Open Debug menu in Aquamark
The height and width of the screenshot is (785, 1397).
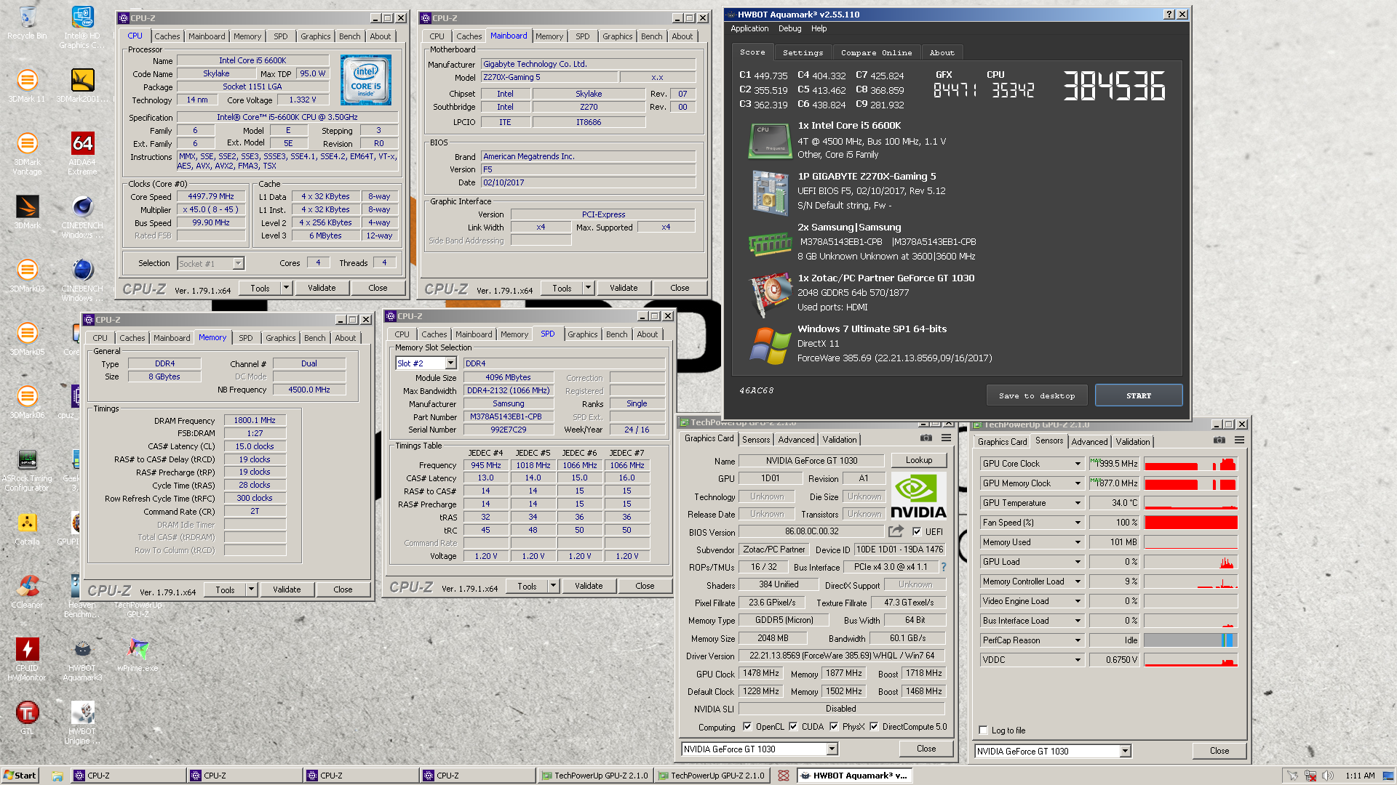tap(789, 29)
